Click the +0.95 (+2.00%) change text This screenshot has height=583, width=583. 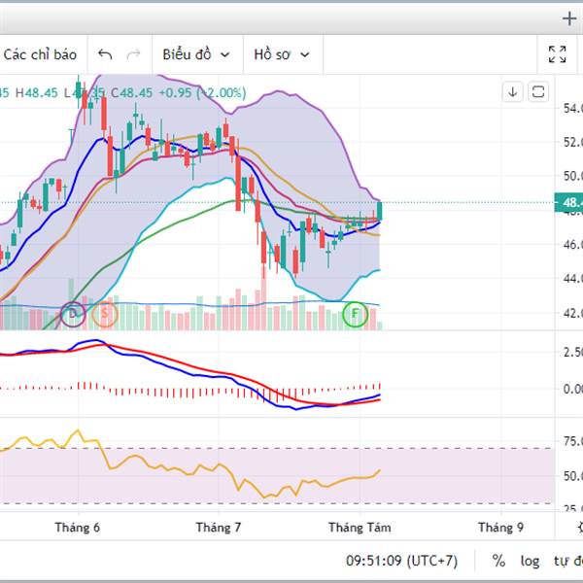(202, 92)
